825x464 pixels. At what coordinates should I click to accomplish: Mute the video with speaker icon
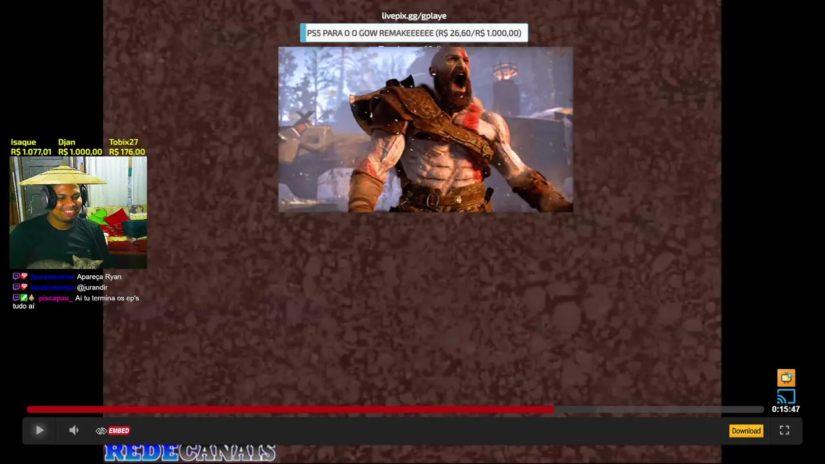[x=73, y=430]
